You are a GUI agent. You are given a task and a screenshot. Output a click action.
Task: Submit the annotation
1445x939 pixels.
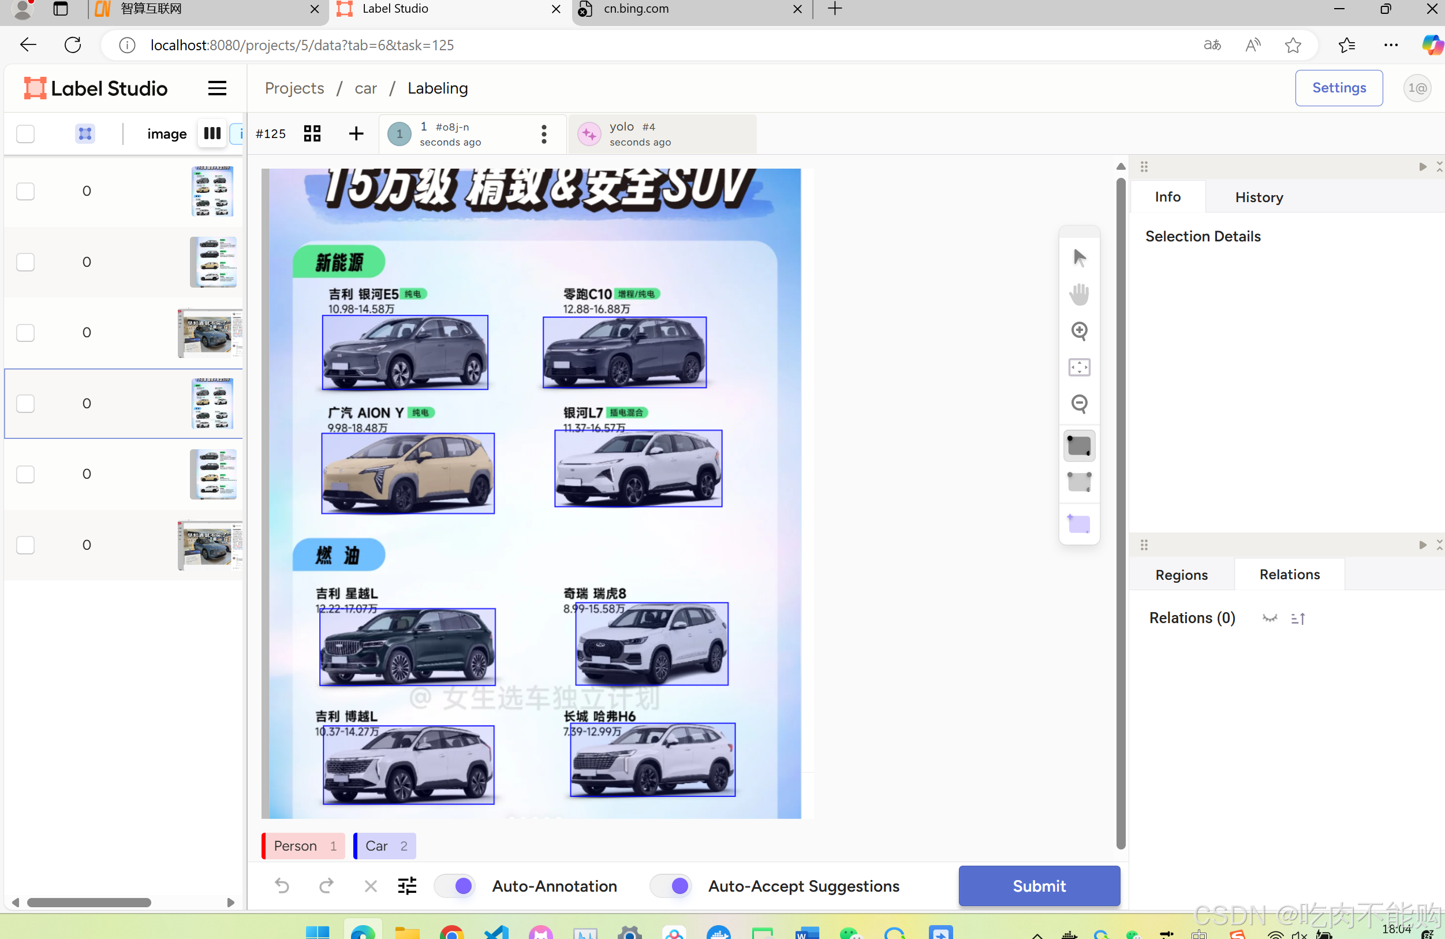(x=1039, y=885)
